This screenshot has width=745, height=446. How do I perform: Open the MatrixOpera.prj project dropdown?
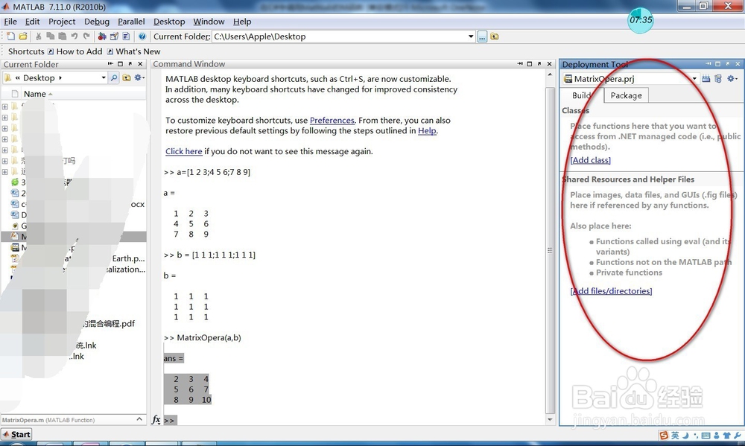(x=694, y=79)
